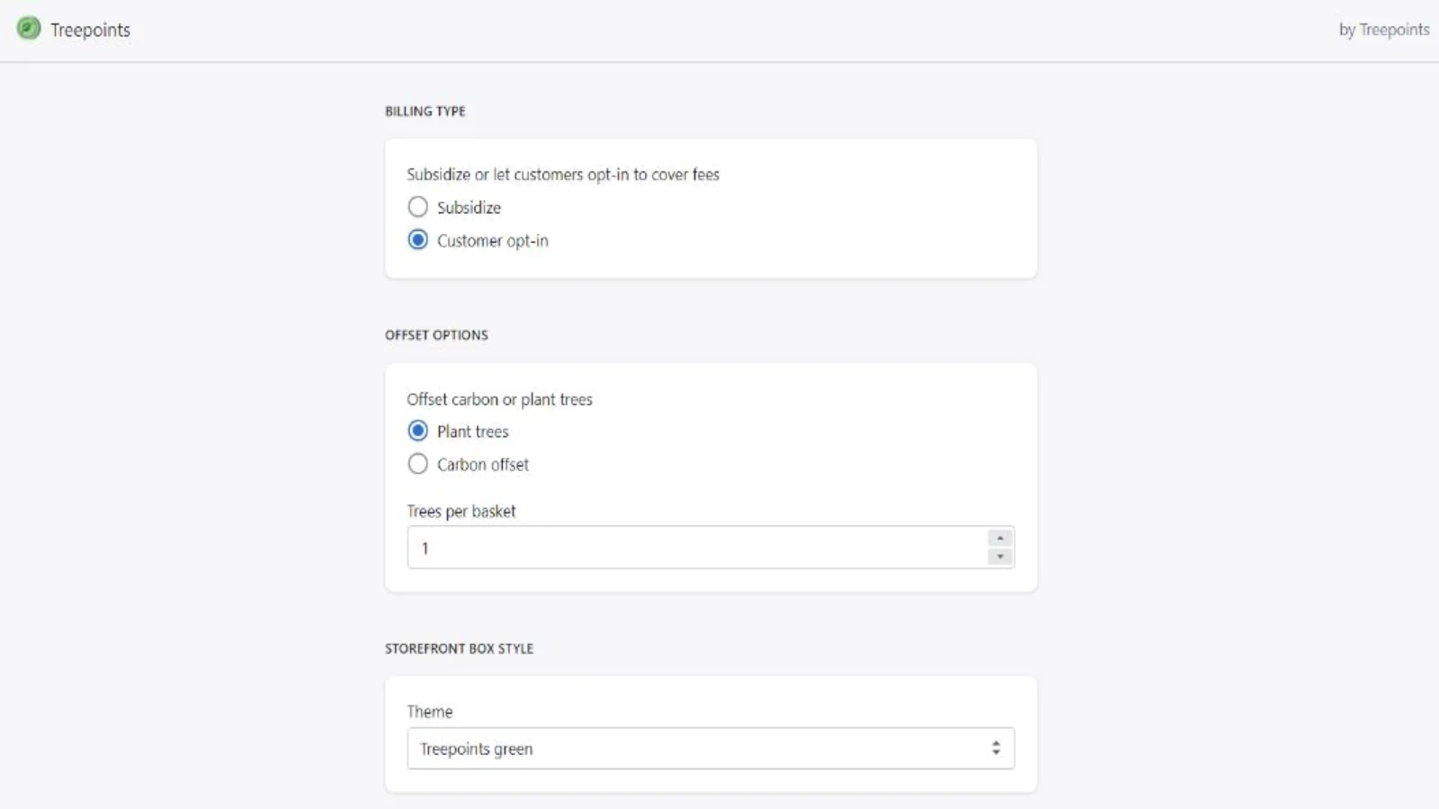Image resolution: width=1439 pixels, height=809 pixels.
Task: Click the Offset Options section heading
Action: [436, 335]
